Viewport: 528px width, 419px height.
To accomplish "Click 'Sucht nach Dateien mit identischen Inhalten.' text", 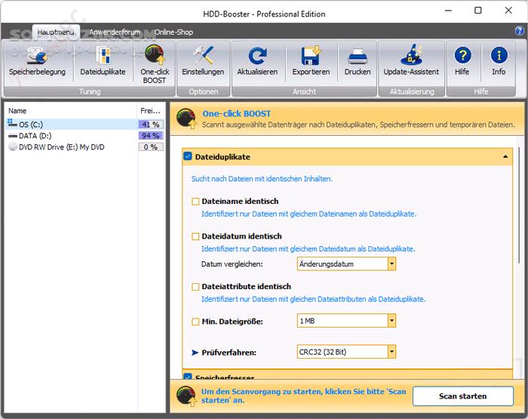I will (x=262, y=179).
